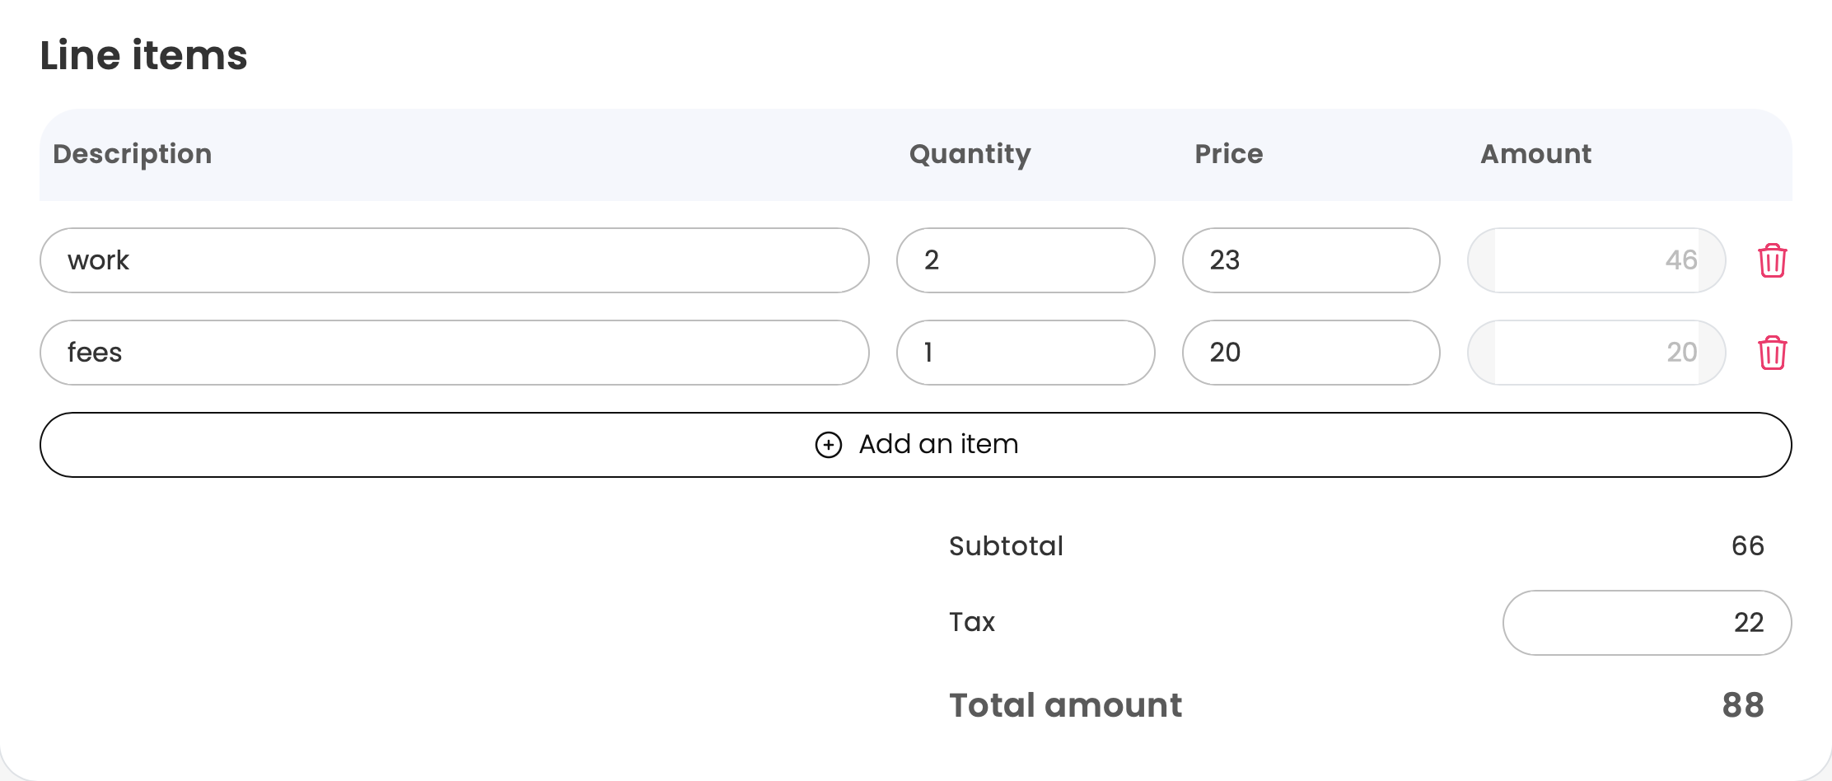Delete the work line item
Screen dimensions: 1832x781
coord(1772,261)
